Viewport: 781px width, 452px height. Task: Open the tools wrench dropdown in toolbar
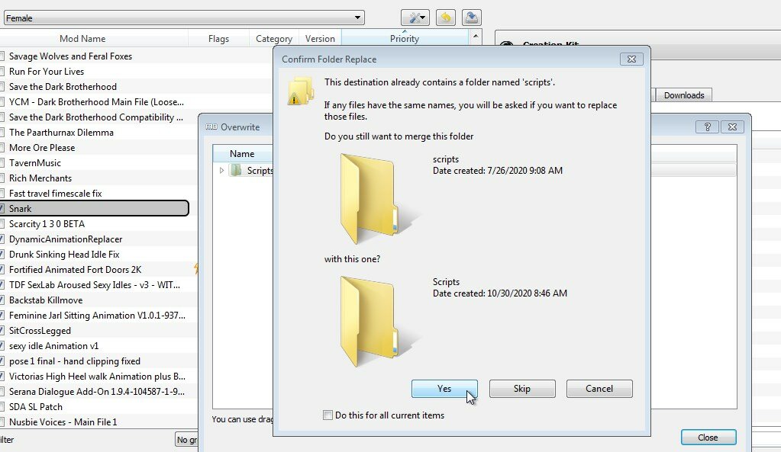point(415,18)
